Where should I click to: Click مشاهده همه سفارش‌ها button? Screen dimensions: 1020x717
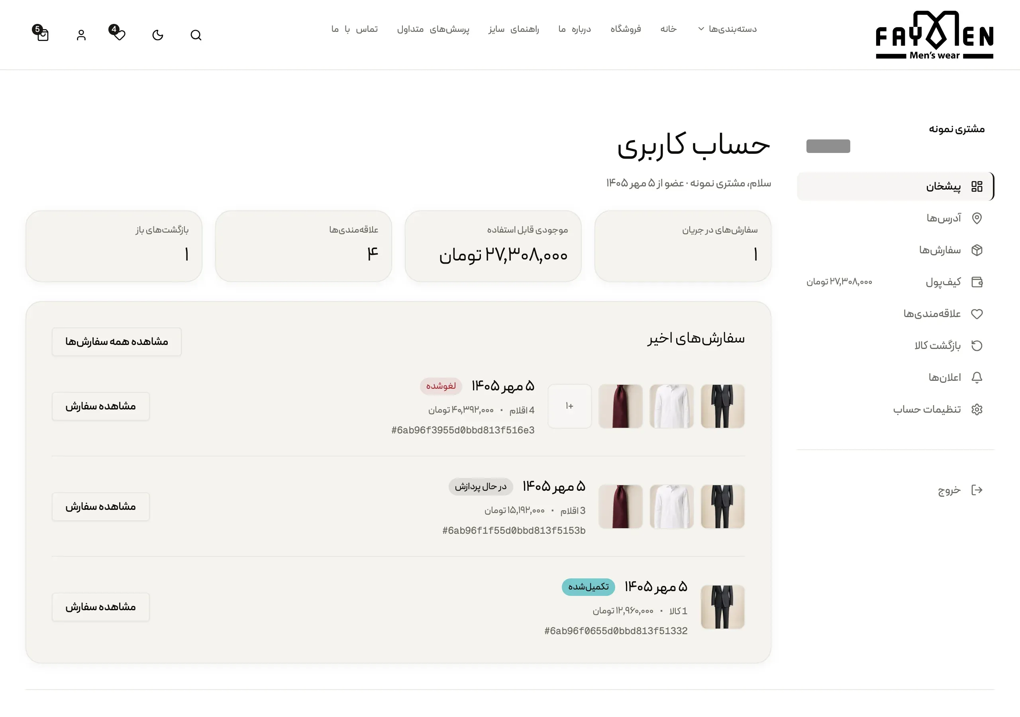click(x=116, y=342)
